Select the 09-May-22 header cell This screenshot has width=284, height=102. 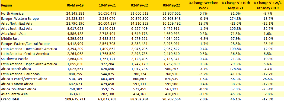pyautogui.click(x=171, y=5)
